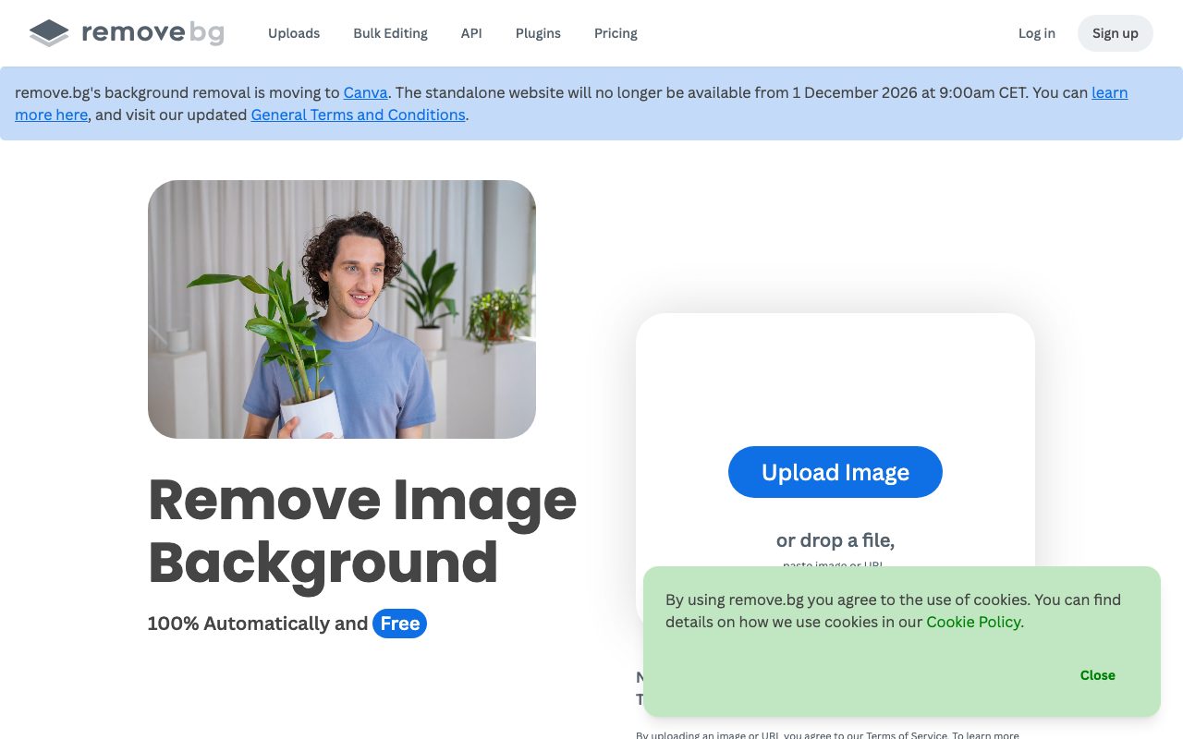1183x739 pixels.
Task: Click the 'Remove Image Background' heading
Action: coord(362,530)
